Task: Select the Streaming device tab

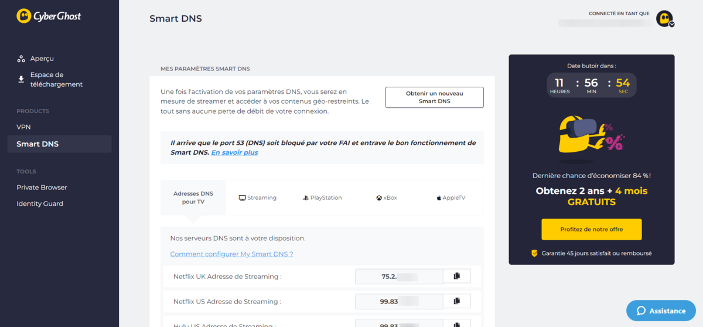Action: 258,198
